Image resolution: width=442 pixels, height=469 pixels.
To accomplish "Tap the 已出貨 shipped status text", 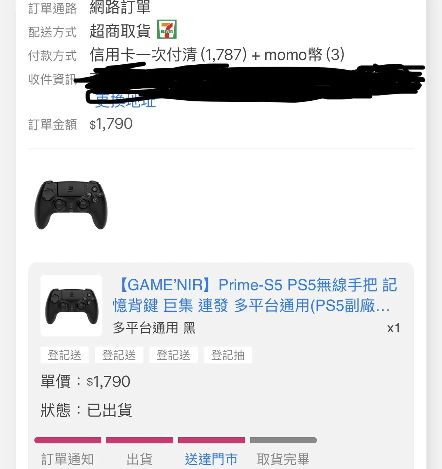I will (109, 410).
